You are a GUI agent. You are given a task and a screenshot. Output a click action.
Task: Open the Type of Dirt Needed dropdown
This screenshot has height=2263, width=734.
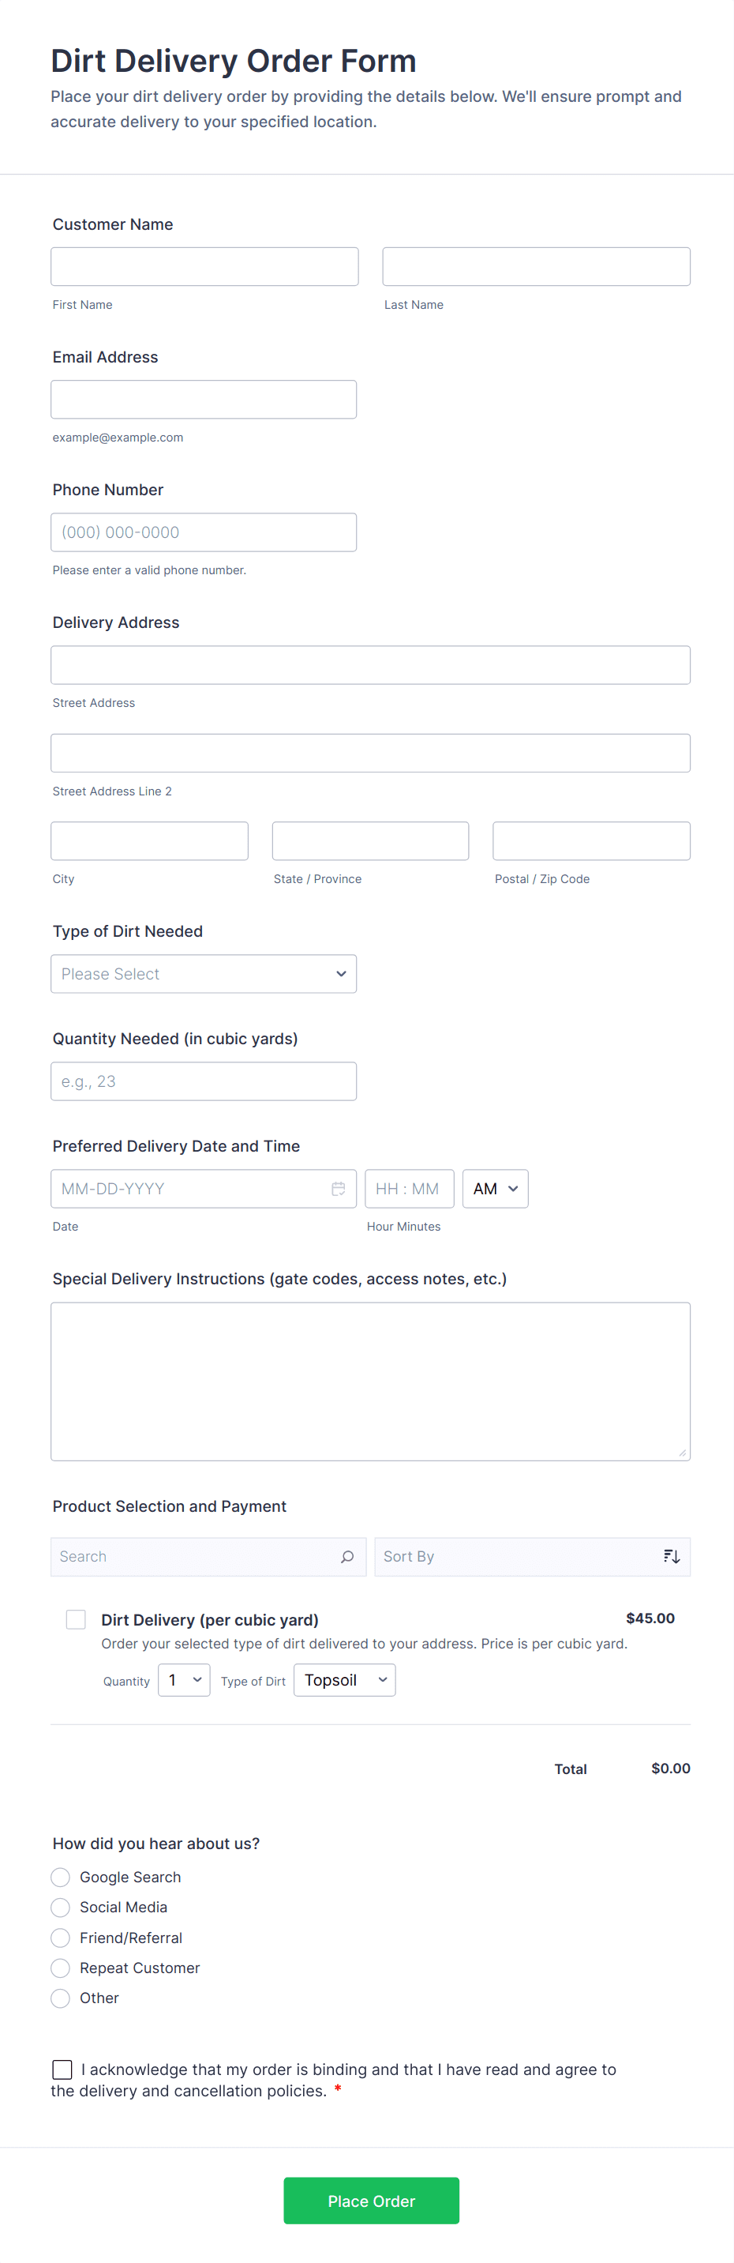coord(204,974)
